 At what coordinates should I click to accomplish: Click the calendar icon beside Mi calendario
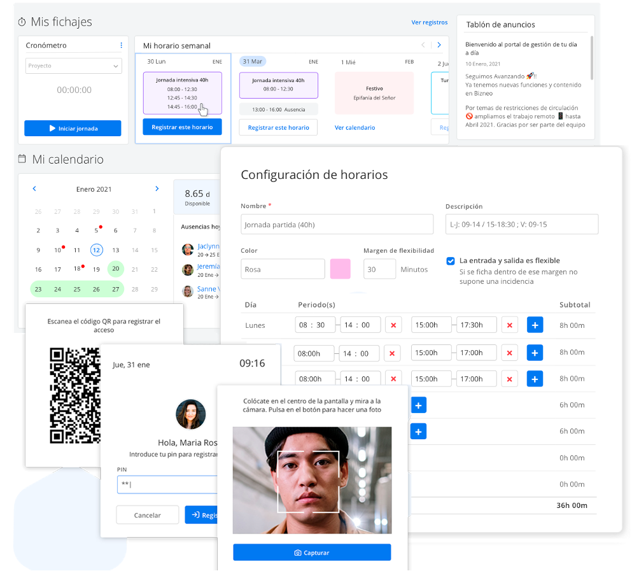22,159
